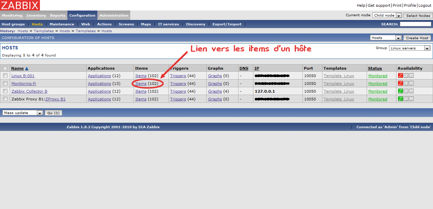Click green Zabbix agent icon for ZProxy B1
433x209 pixels.
[x=401, y=99]
